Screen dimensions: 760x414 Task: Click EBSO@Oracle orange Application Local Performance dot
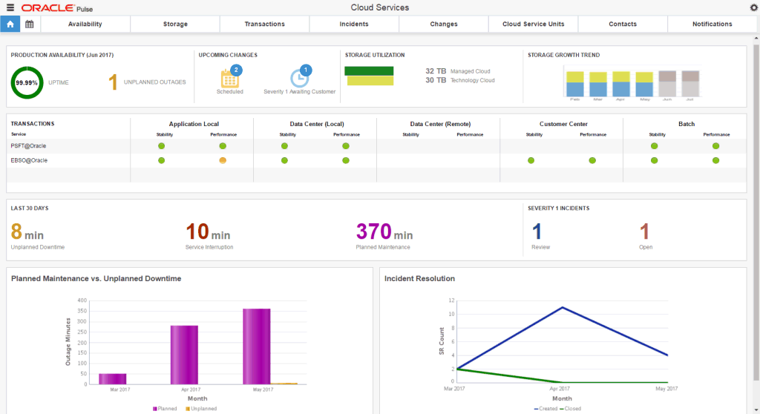click(x=223, y=160)
